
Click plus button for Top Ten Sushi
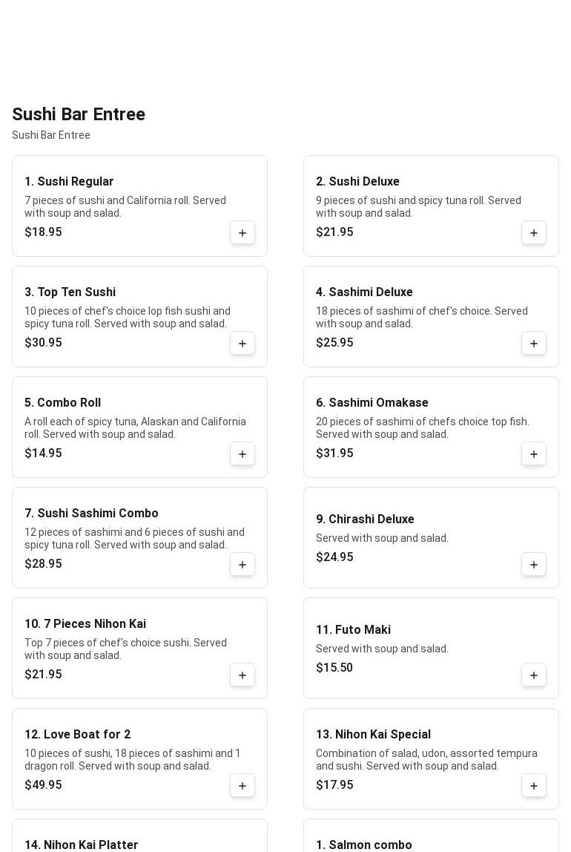[x=242, y=344]
